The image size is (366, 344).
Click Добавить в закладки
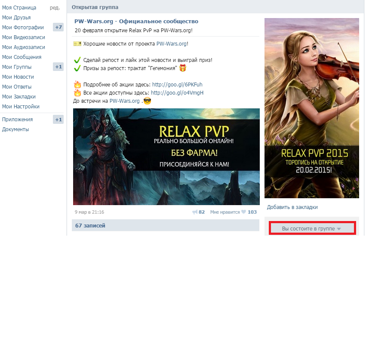292,207
